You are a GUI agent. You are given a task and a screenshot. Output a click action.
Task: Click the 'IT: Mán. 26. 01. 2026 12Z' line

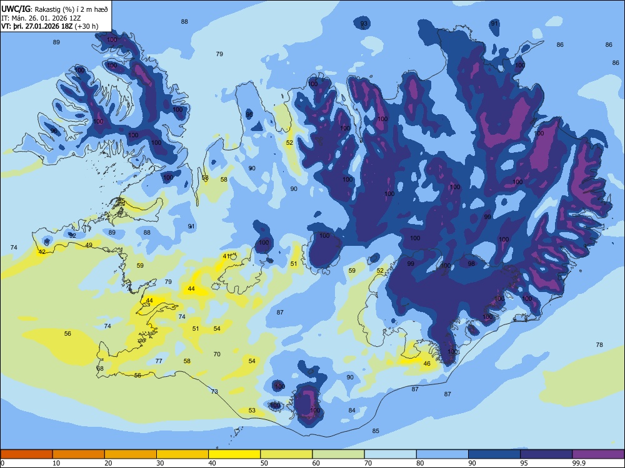41,18
